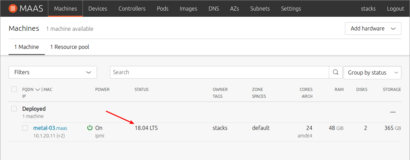Viewport: 410px width, 160px height.
Task: Click the ZONE column header
Action: pyautogui.click(x=257, y=90)
